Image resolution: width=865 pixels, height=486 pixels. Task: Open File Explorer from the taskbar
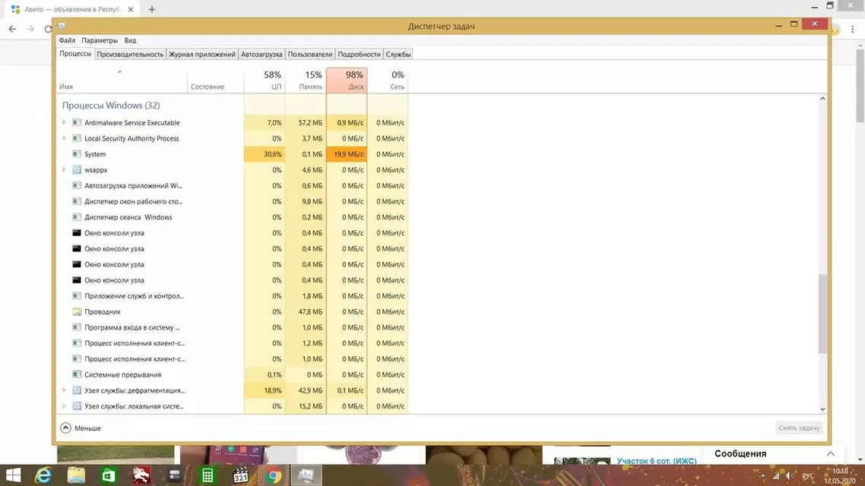(x=76, y=475)
